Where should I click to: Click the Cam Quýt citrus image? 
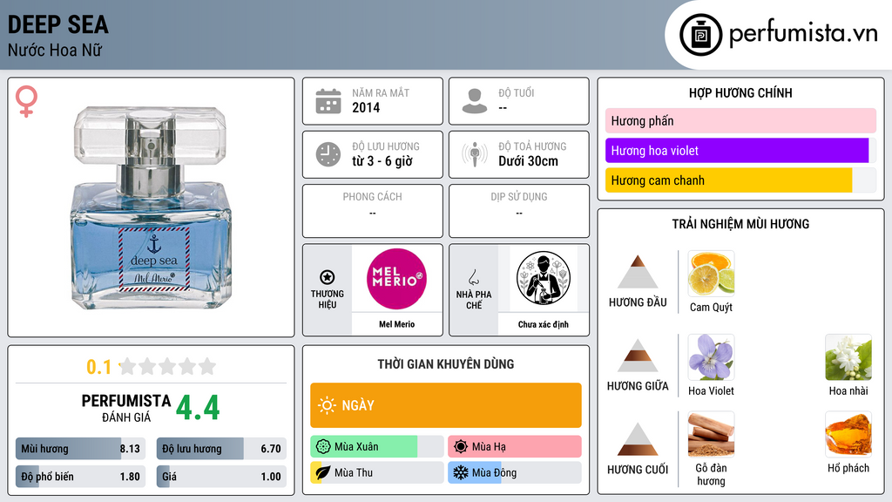tap(711, 274)
